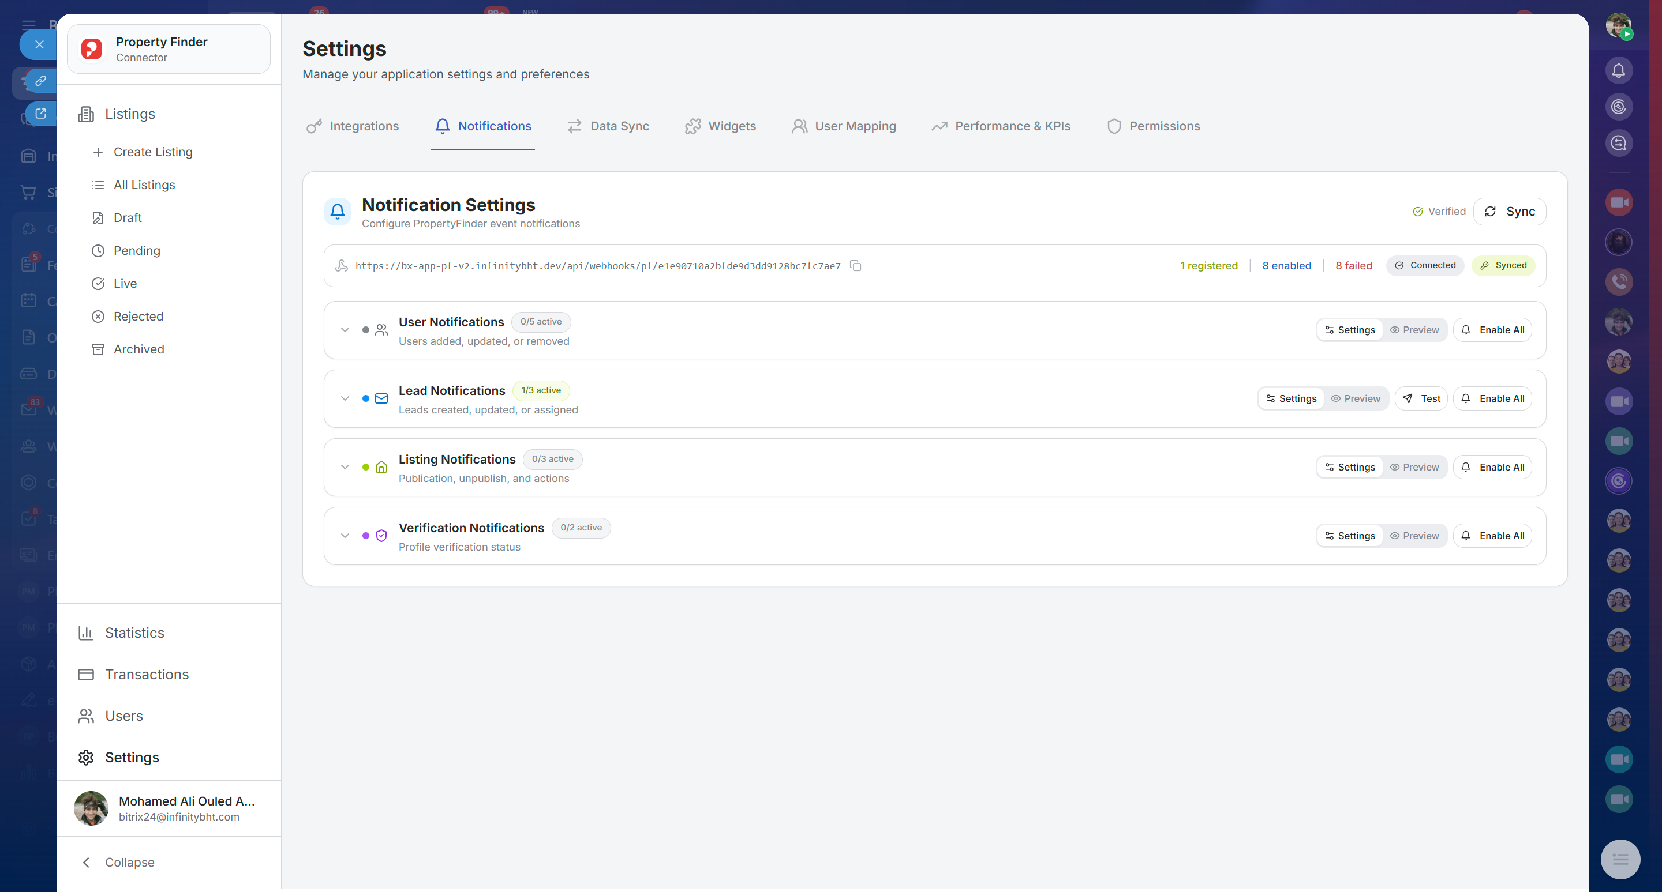Switch User Notifications to Preview mode
The height and width of the screenshot is (892, 1662).
click(x=1414, y=330)
